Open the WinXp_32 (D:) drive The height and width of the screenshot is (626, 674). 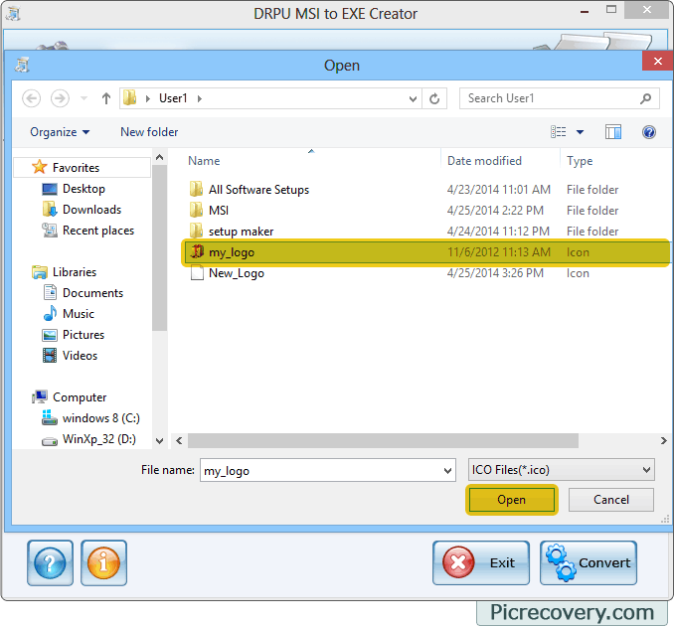98,439
